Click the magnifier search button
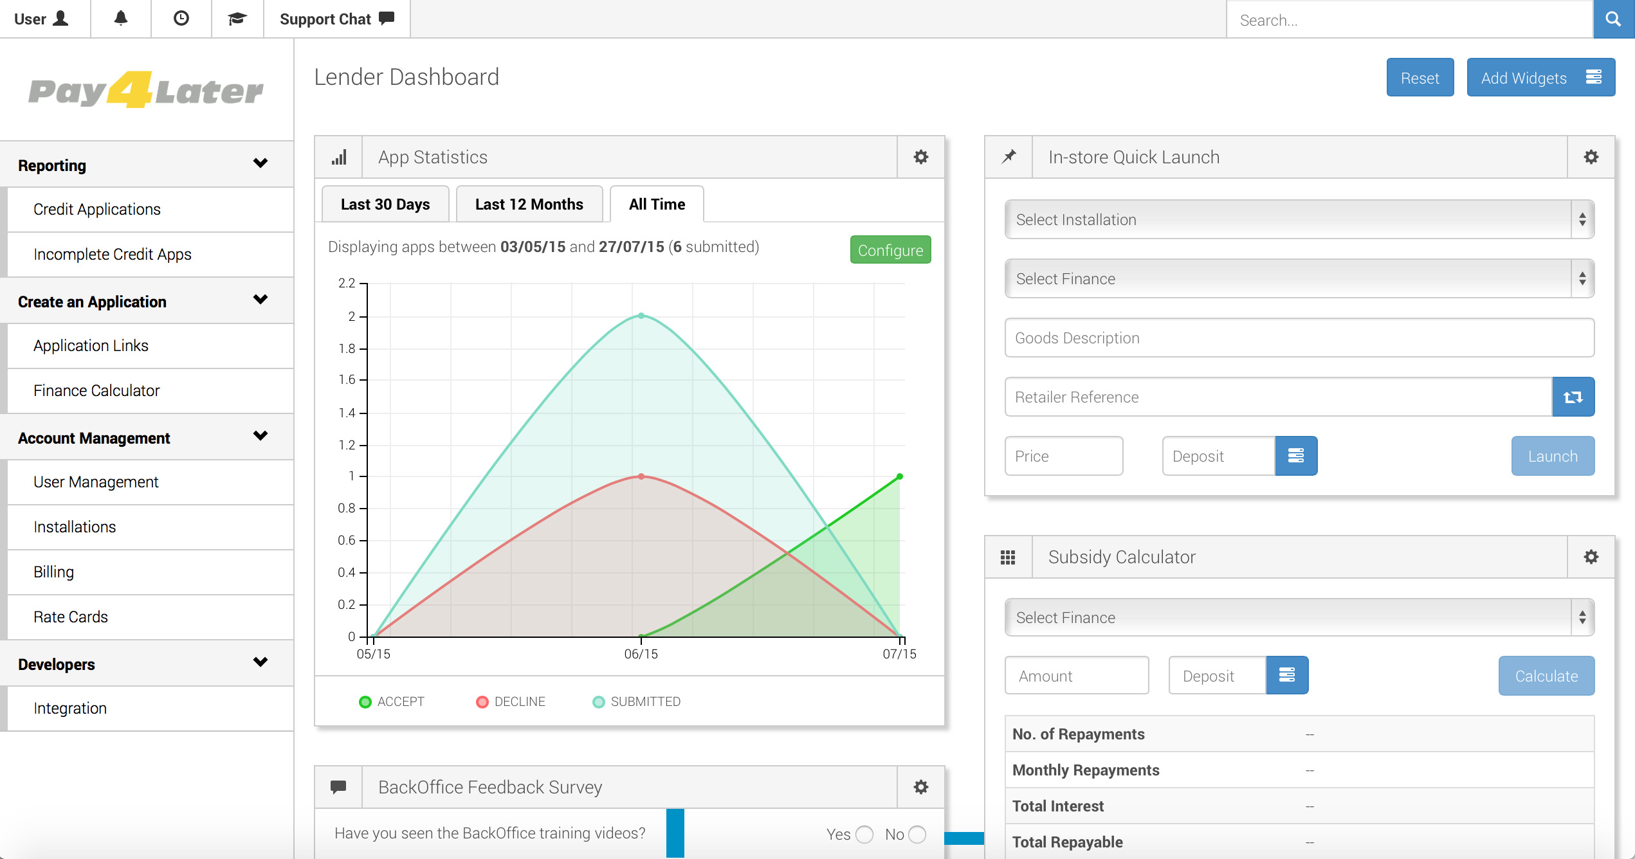This screenshot has width=1635, height=859. click(1613, 19)
